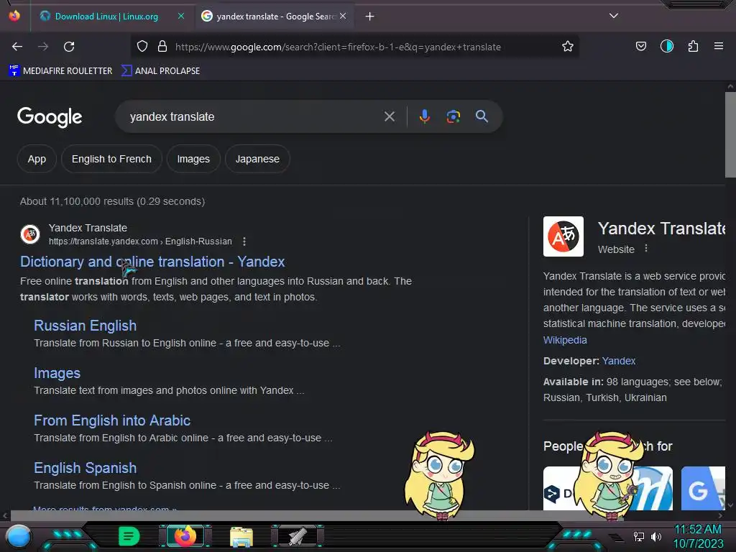Select the Japanese filter chip
The image size is (736, 552).
[x=257, y=159]
